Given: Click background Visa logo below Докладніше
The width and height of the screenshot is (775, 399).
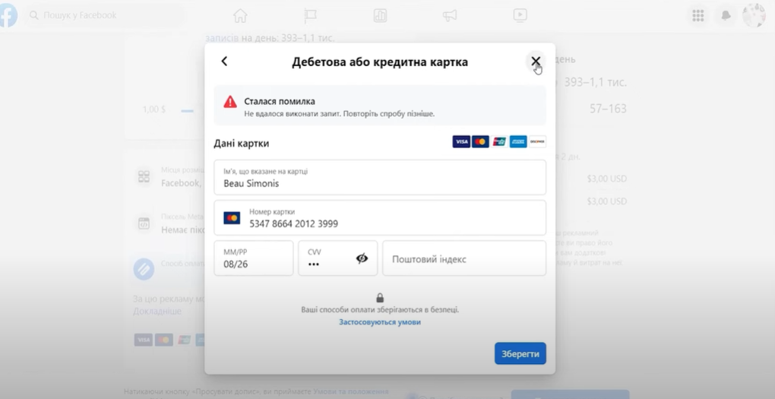Looking at the screenshot, I should tap(144, 340).
